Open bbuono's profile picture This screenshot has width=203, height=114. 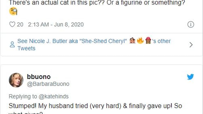click(x=16, y=80)
